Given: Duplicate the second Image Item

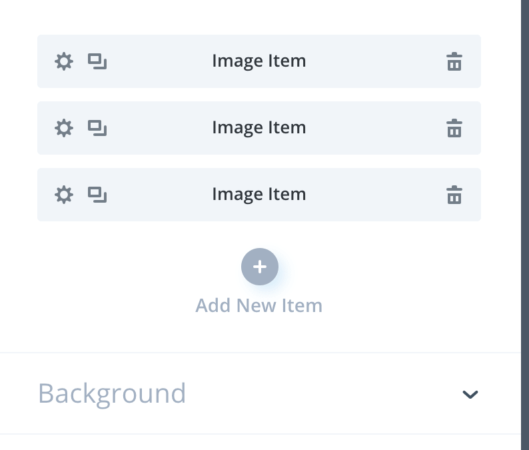Looking at the screenshot, I should coord(97,128).
